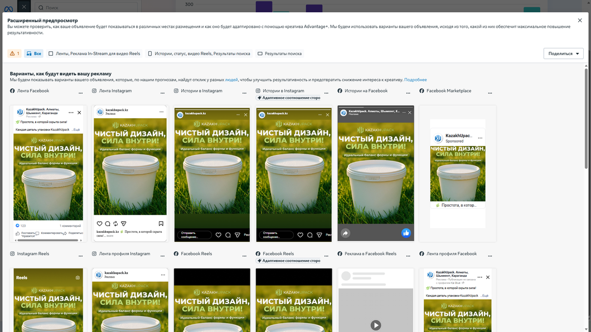
Task: Open options for adaptive Истории в Instagram
Action: 326,93
